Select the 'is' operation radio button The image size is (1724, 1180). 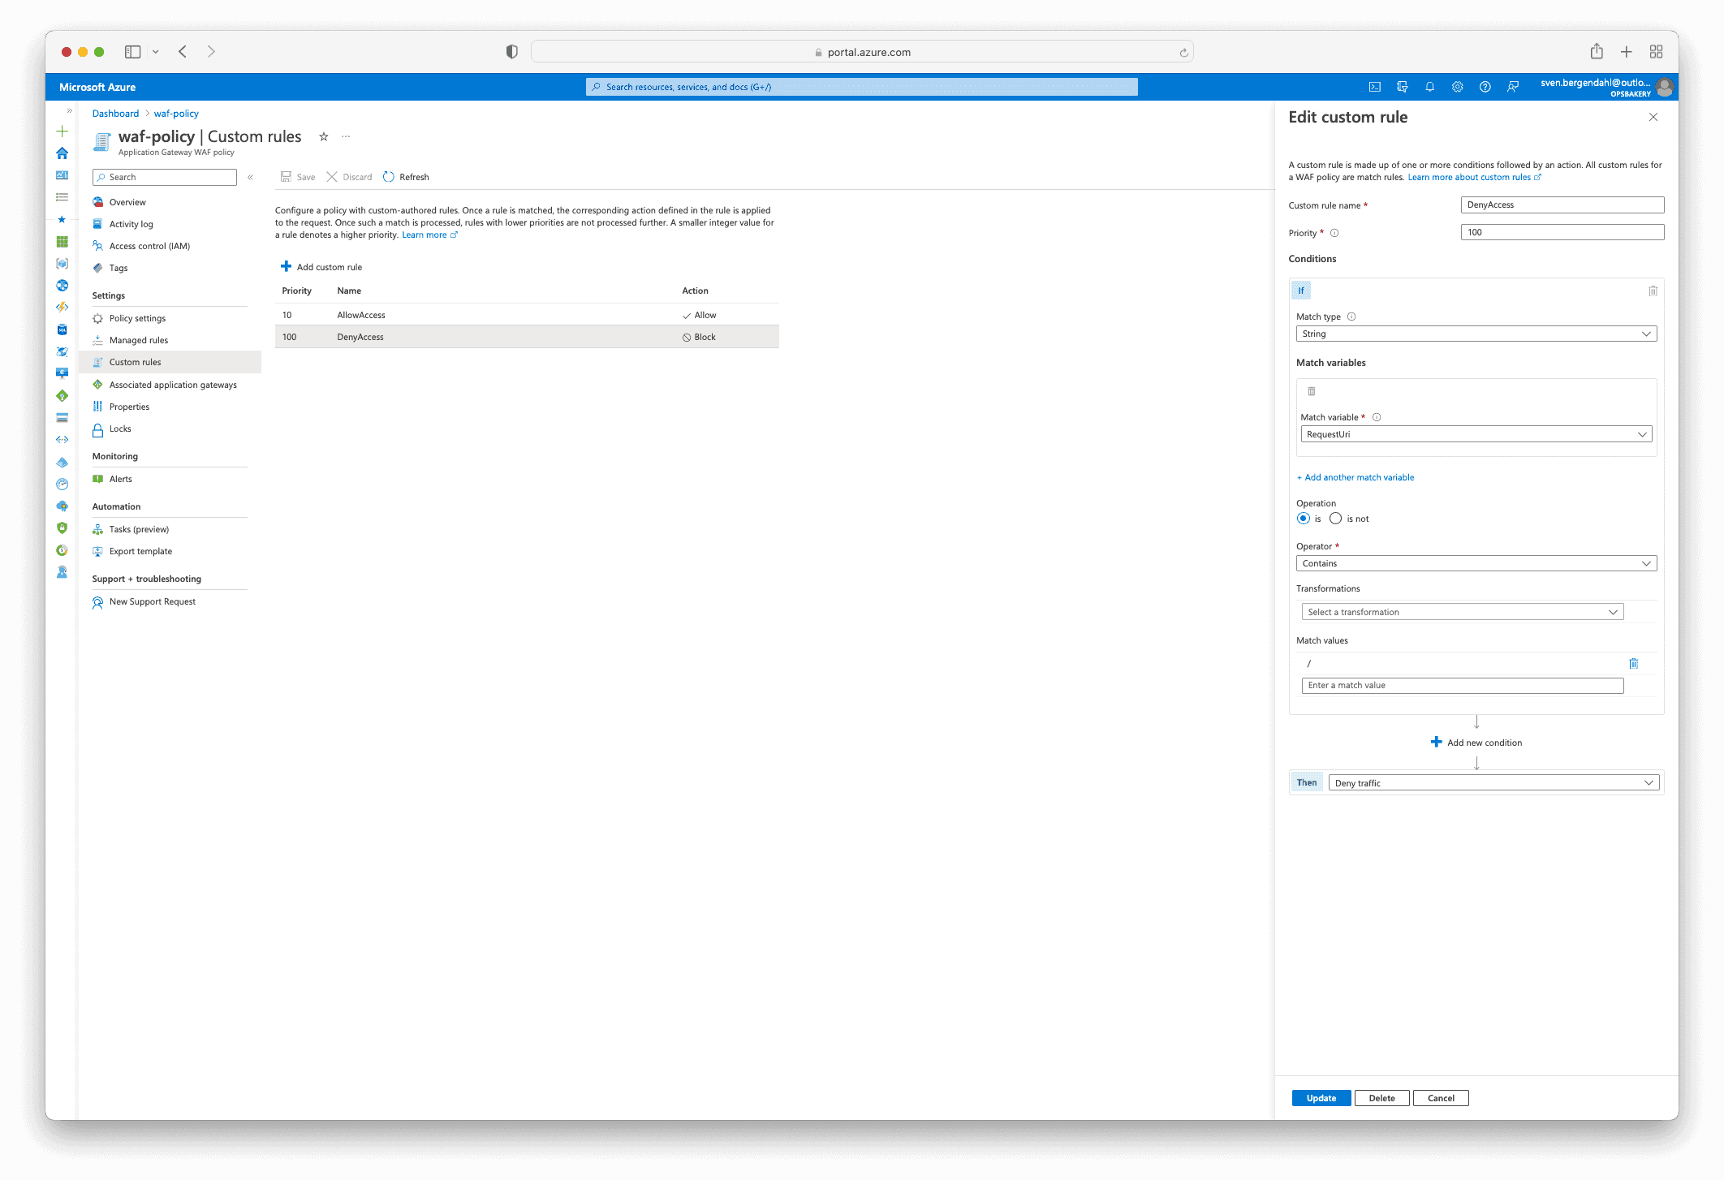point(1304,519)
